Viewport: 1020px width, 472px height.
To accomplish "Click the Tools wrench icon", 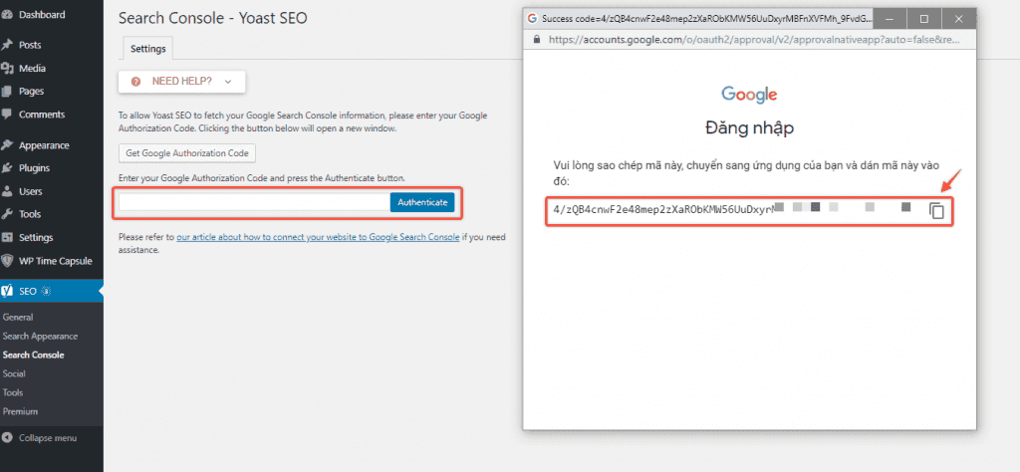I will pyautogui.click(x=7, y=214).
